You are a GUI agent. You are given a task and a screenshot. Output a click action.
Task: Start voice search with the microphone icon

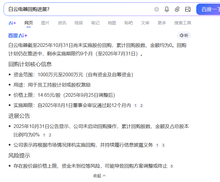coord(167,9)
